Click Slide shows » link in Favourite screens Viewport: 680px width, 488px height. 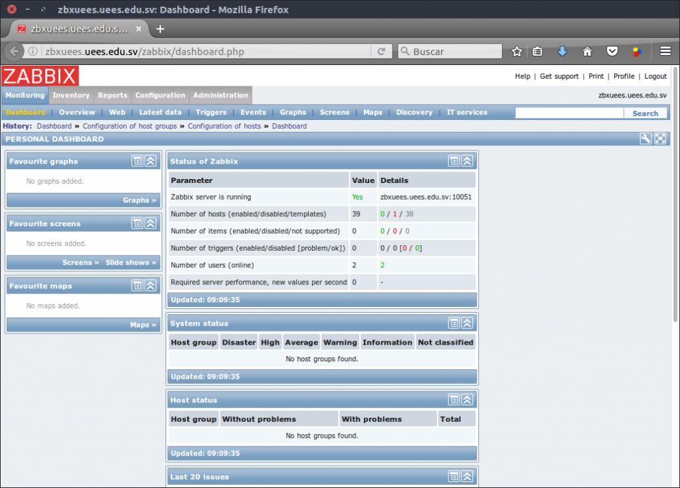131,263
